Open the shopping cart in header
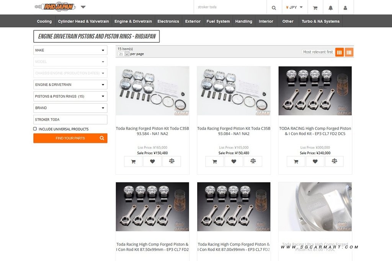This screenshot has height=261, width=392. (315, 8)
